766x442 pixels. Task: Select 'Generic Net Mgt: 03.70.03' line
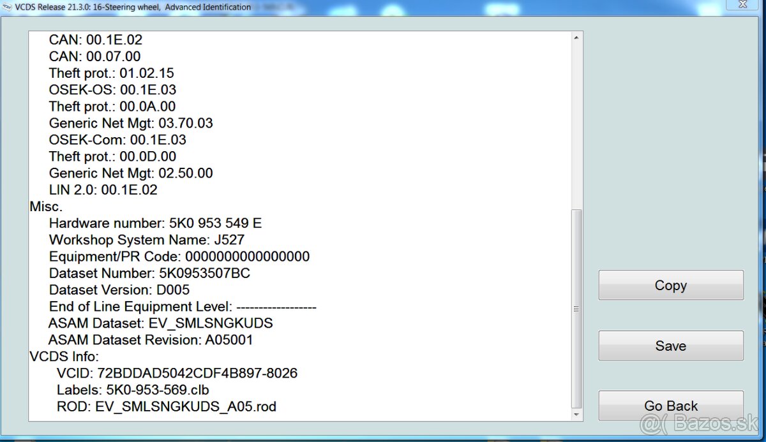(x=131, y=123)
